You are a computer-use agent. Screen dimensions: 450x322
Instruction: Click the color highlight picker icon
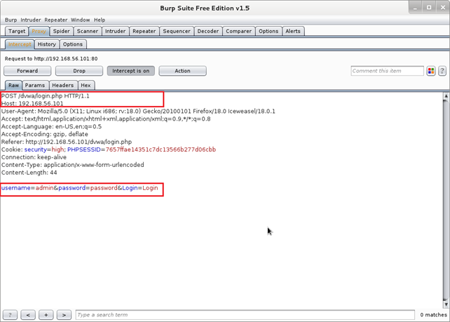(x=431, y=71)
